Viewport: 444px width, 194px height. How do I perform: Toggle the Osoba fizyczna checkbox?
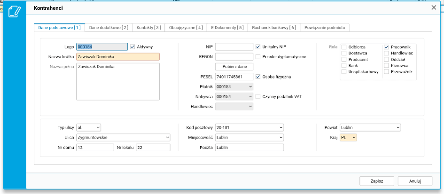(x=257, y=77)
